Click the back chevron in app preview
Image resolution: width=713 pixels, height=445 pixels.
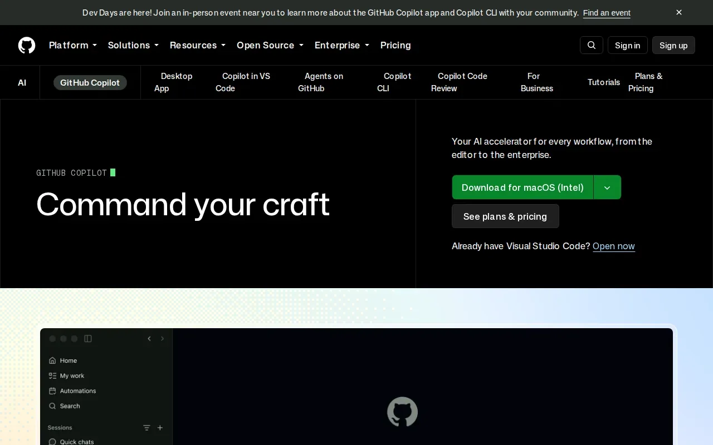tap(149, 338)
